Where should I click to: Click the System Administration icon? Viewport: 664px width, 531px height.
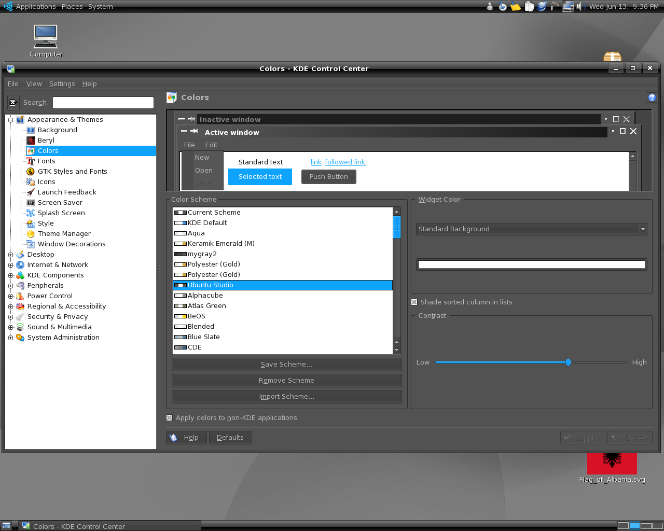click(20, 338)
